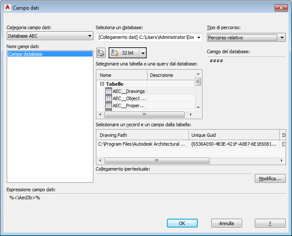Click the table list vertical scrollbar thumb

(x=198, y=81)
